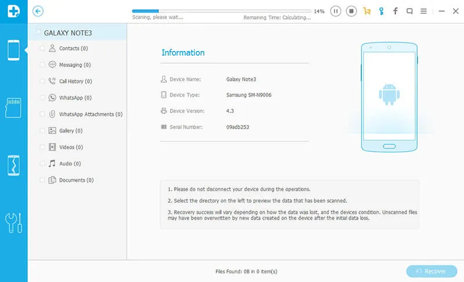Click the register key icon
This screenshot has height=282, width=464.
pos(381,11)
